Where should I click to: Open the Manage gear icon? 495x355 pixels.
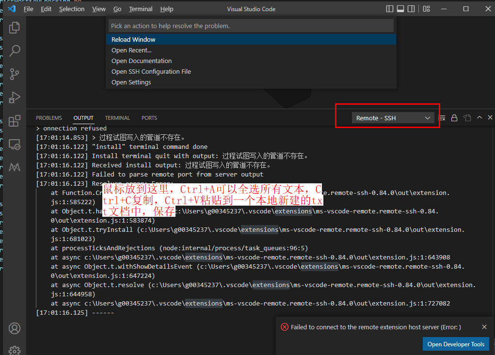[14, 350]
